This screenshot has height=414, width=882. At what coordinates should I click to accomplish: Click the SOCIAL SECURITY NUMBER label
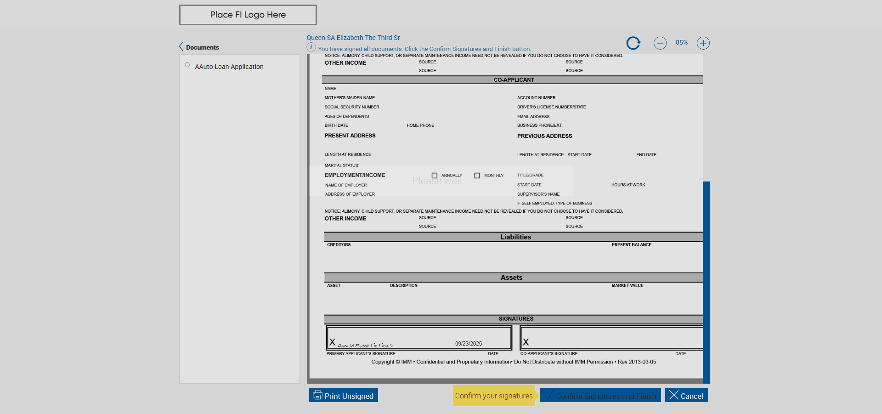coord(352,107)
